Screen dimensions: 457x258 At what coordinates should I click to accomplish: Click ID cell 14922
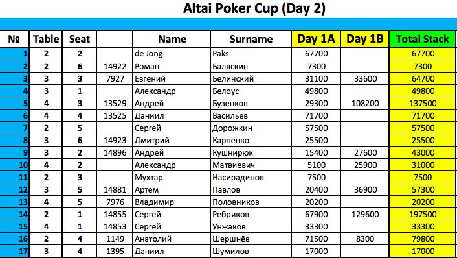point(115,66)
